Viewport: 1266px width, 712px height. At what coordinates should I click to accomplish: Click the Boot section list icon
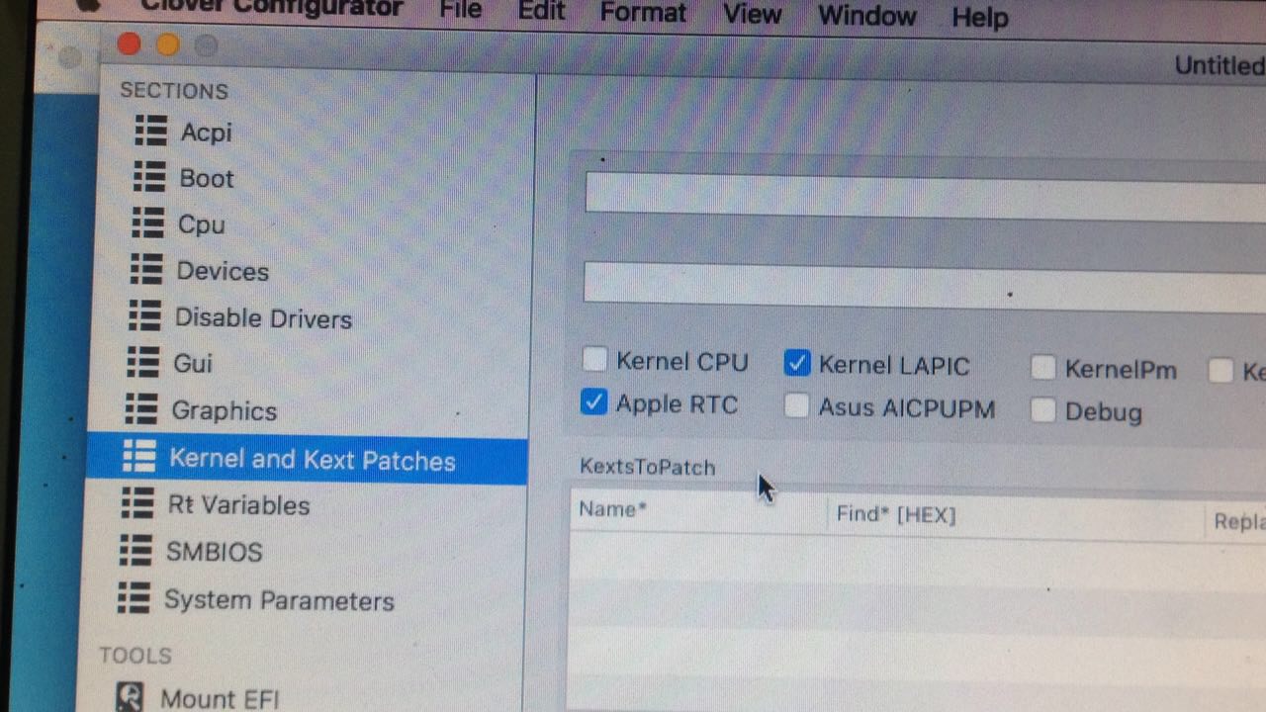[x=149, y=176]
